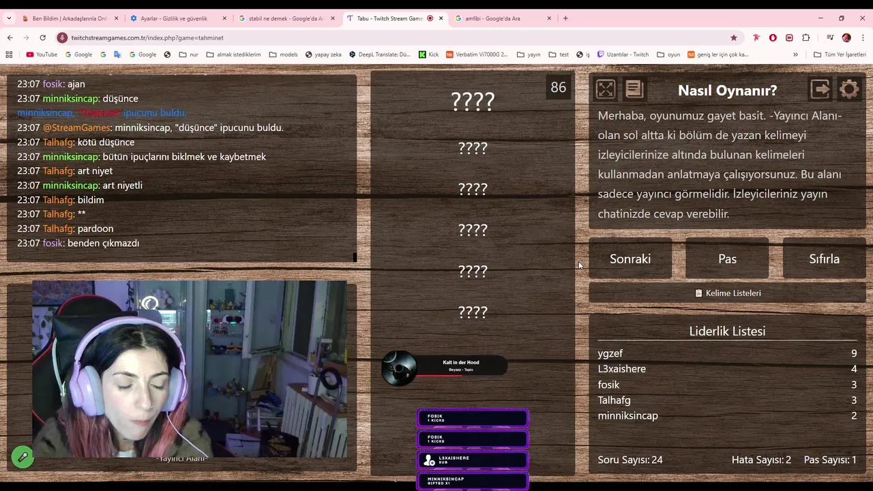Open the Tüm Yer İşaretleri folder
Image resolution: width=873 pixels, height=491 pixels.
[x=840, y=55]
